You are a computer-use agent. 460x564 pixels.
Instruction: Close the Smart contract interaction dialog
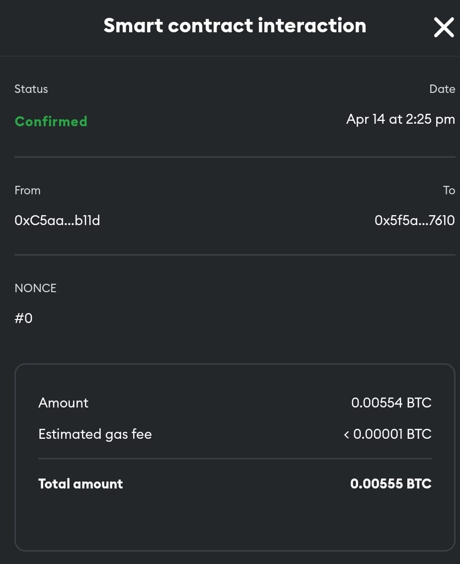[444, 27]
